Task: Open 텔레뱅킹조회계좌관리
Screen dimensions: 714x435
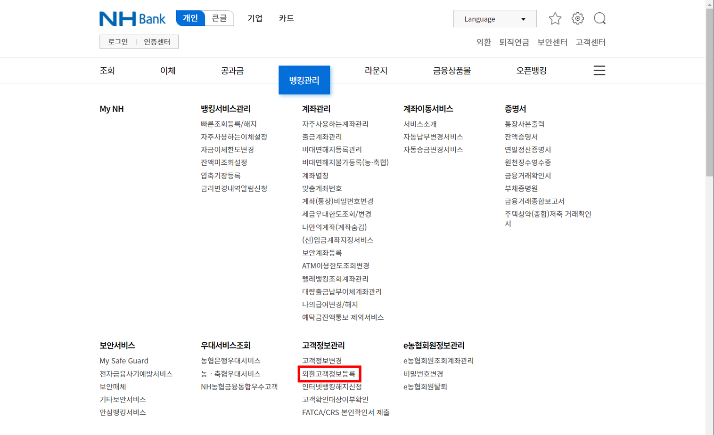Action: click(x=335, y=279)
